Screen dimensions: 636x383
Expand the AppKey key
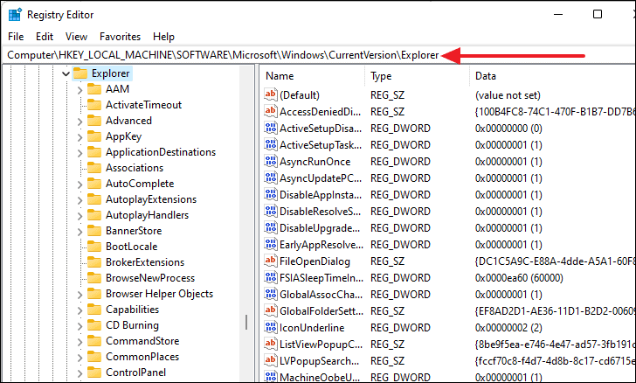click(79, 137)
